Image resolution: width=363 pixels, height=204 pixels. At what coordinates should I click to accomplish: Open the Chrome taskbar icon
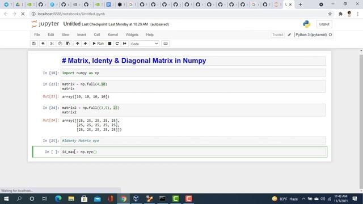[x=124, y=199]
